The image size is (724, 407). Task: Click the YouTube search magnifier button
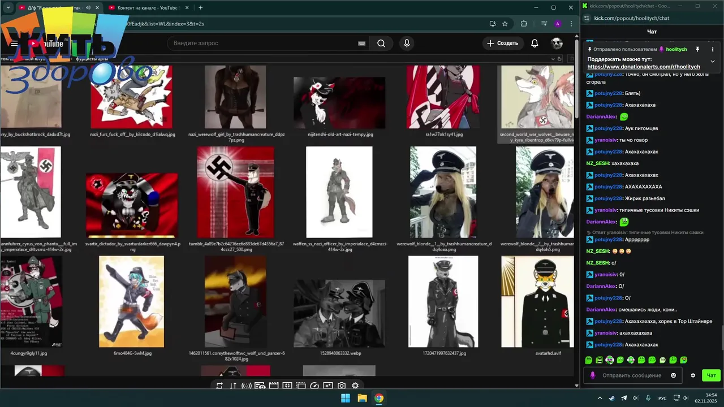[x=381, y=44]
